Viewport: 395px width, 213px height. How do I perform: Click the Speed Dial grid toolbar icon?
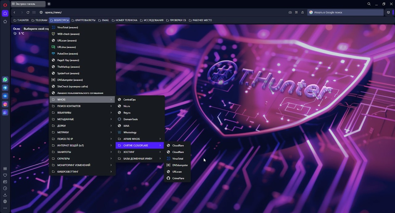tap(34, 12)
